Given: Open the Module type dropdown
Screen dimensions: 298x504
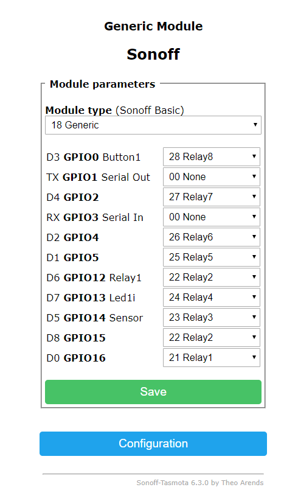Looking at the screenshot, I should click(x=153, y=125).
